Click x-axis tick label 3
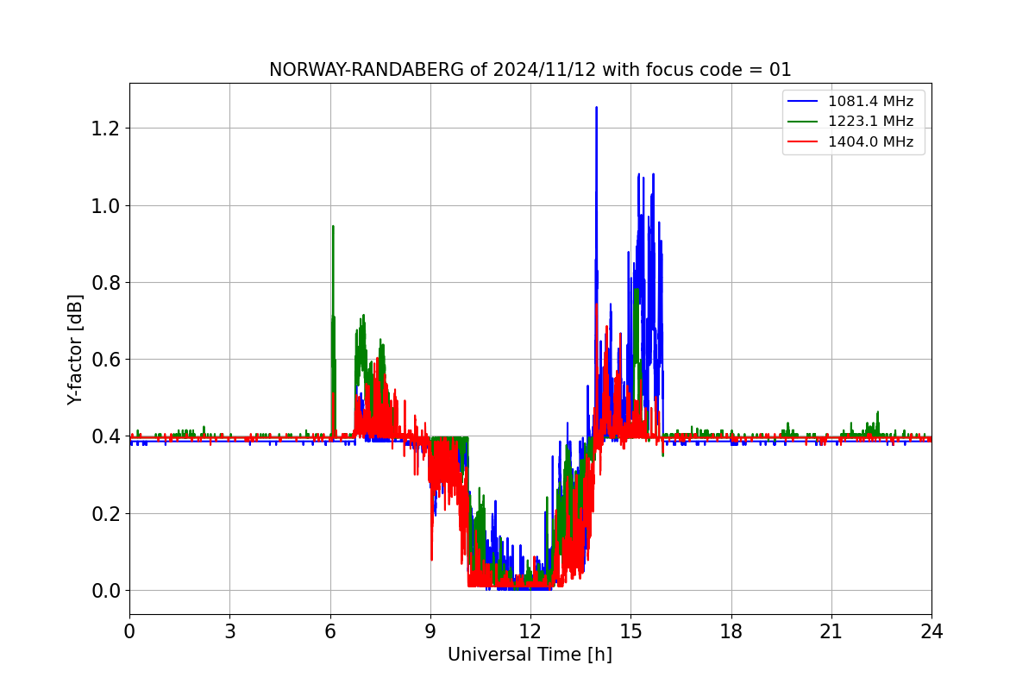 [x=229, y=631]
